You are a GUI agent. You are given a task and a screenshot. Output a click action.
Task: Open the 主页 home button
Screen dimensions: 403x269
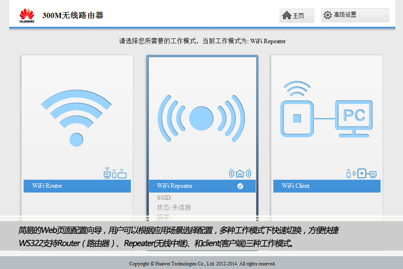(297, 16)
